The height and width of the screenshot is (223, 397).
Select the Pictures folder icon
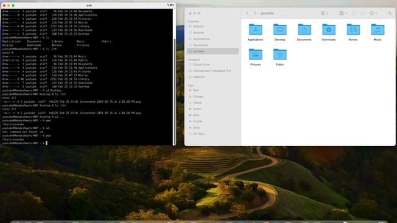(255, 55)
